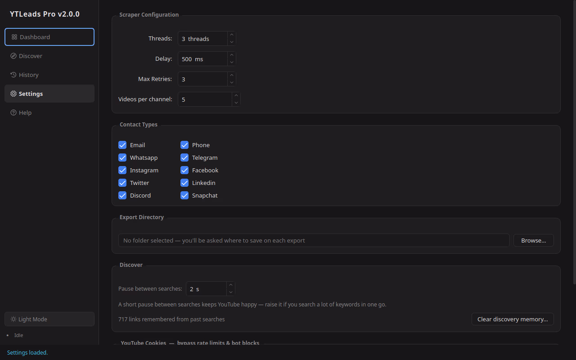Open the History section

coord(49,75)
